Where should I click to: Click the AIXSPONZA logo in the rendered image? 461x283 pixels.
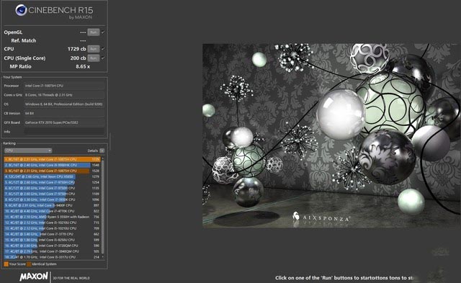click(x=321, y=217)
